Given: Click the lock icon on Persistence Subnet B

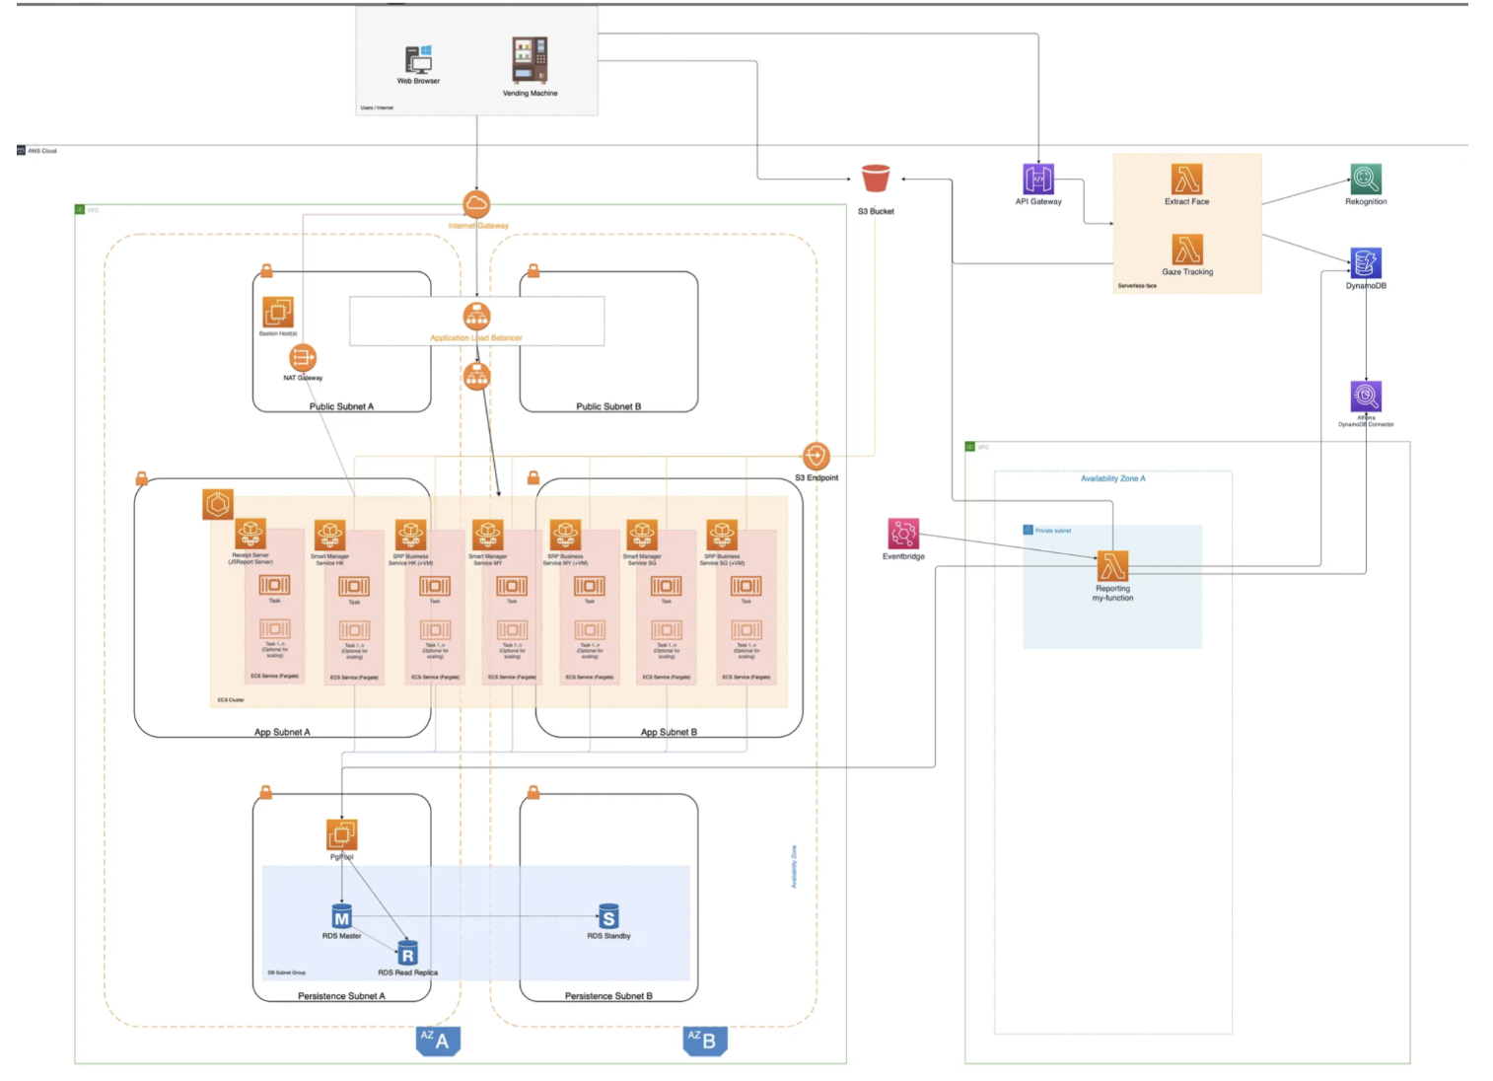Looking at the screenshot, I should pos(533,792).
